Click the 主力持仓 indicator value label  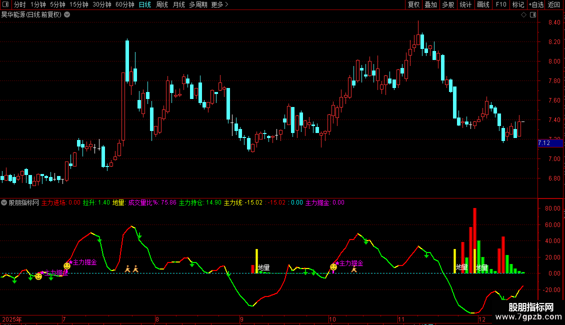[200, 202]
